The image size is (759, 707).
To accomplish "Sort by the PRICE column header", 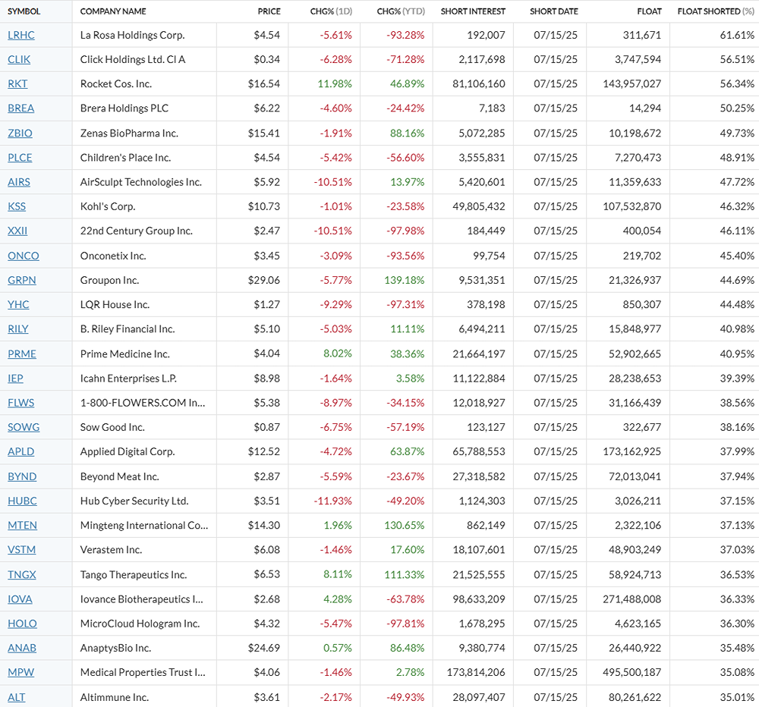I will [x=269, y=11].
